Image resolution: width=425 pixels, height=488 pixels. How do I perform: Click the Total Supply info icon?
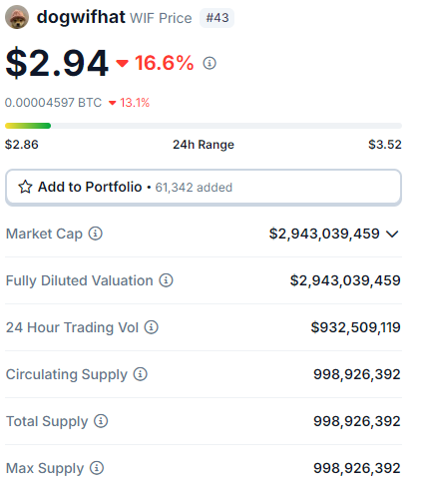(x=101, y=421)
